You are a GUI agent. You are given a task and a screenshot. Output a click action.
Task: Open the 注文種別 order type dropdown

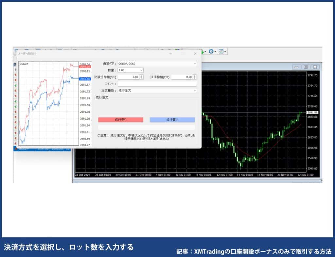[194, 90]
